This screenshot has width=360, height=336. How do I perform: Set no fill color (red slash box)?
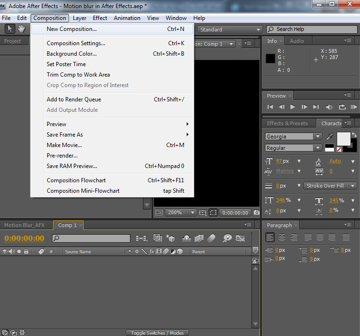point(339,149)
